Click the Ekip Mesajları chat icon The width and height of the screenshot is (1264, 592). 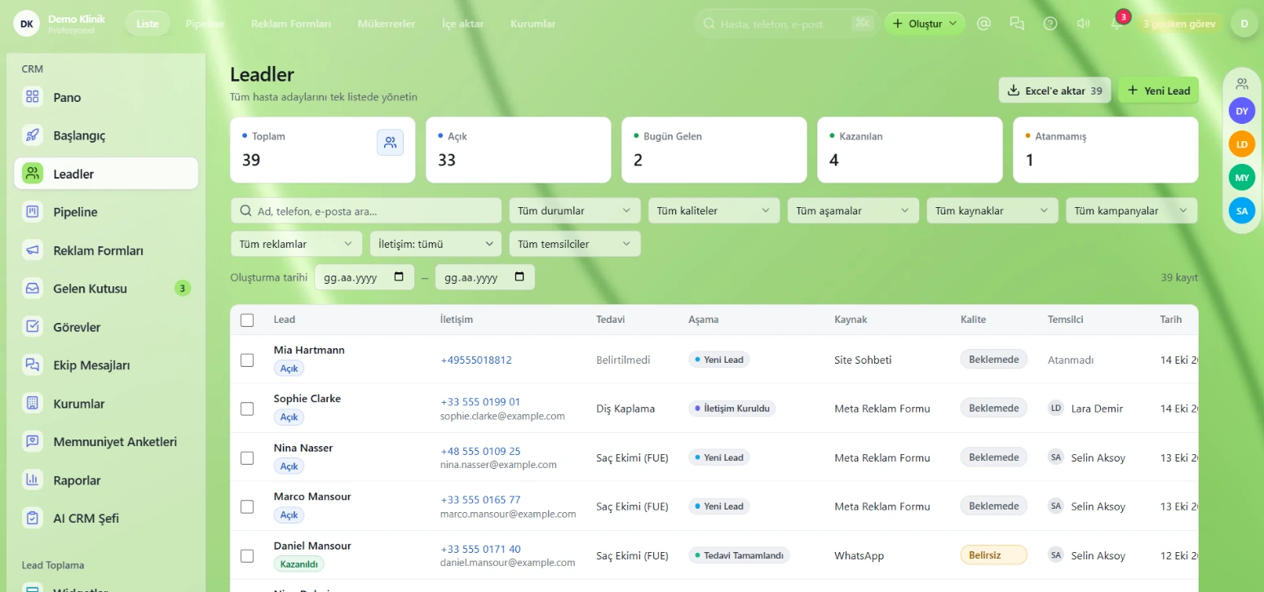click(x=33, y=364)
